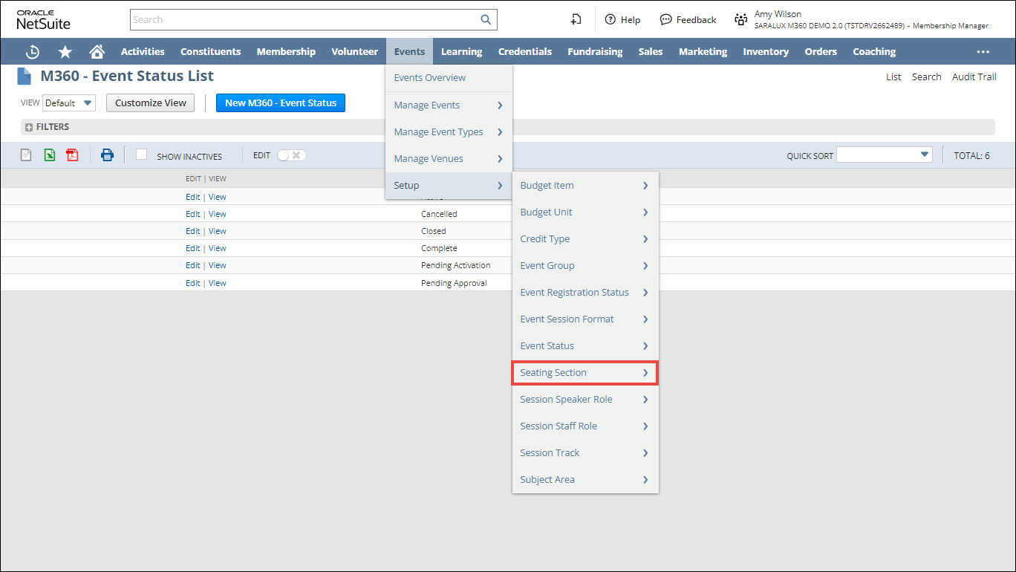Screen dimensions: 1016x572
Task: Open Manage Venues in Events menu
Action: [448, 159]
